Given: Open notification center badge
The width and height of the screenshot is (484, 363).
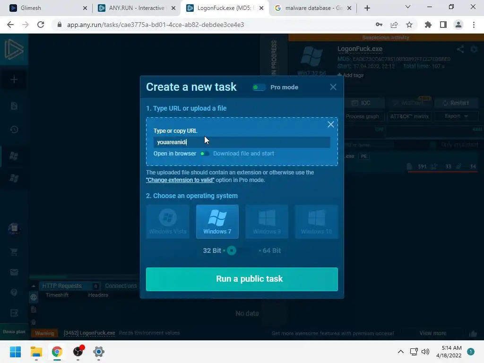Looking at the screenshot, I should click(x=471, y=352).
